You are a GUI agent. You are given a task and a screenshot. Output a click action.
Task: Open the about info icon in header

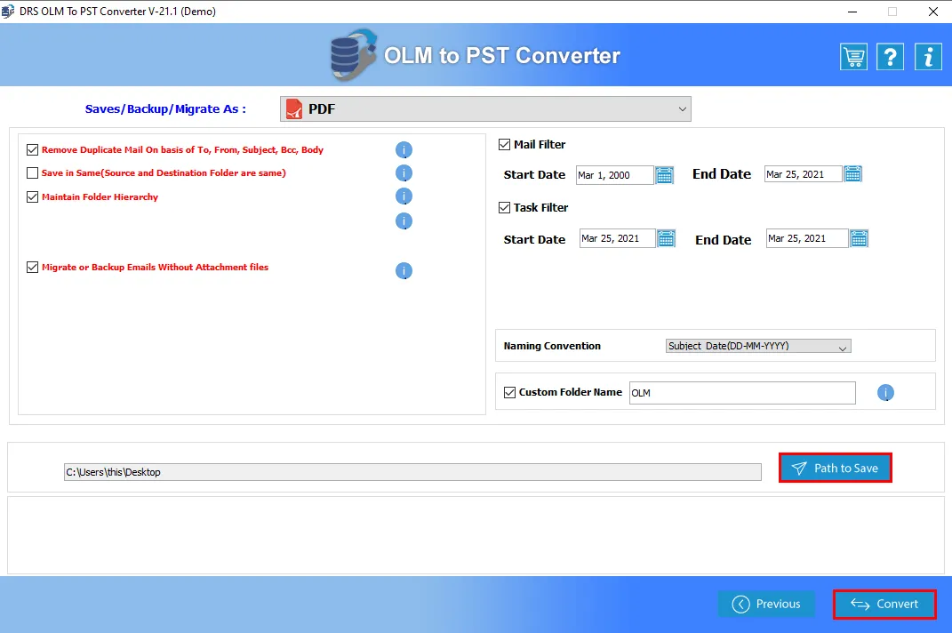[928, 57]
